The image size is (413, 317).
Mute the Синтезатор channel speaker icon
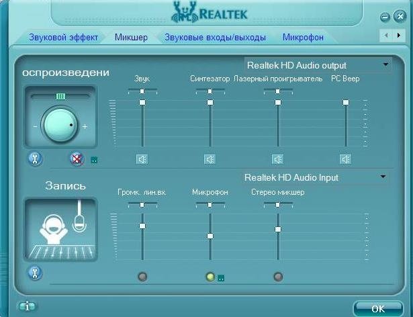tap(210, 159)
